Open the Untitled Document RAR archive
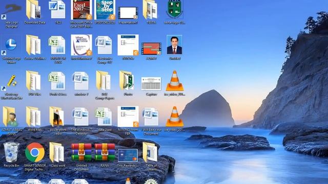The height and width of the screenshot is (184, 328). click(81, 157)
